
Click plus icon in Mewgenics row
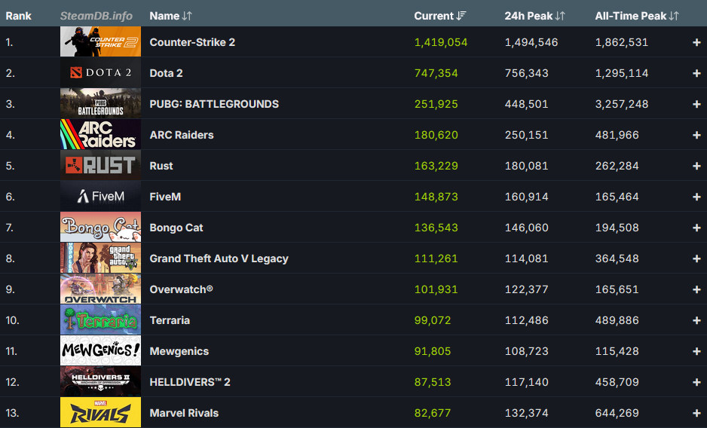tap(696, 351)
